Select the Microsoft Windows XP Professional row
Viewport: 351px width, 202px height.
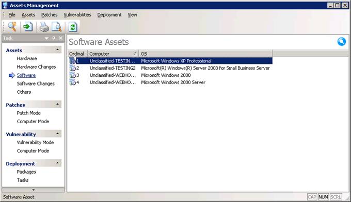click(170, 61)
